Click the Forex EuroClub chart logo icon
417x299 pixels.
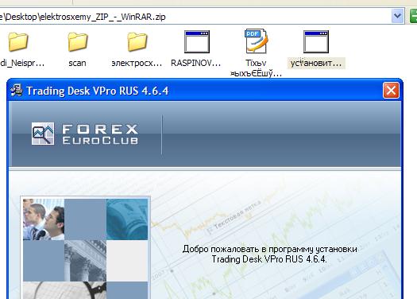click(43, 134)
